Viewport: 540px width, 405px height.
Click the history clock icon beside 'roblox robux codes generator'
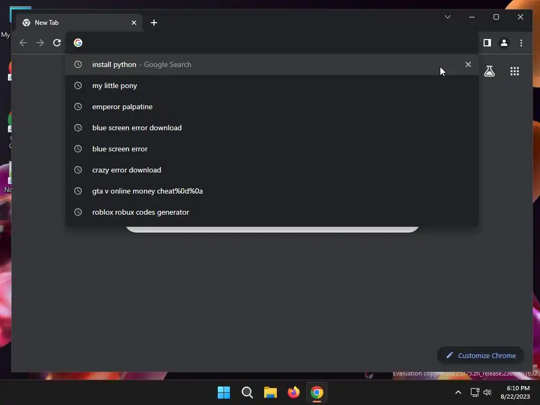78,212
